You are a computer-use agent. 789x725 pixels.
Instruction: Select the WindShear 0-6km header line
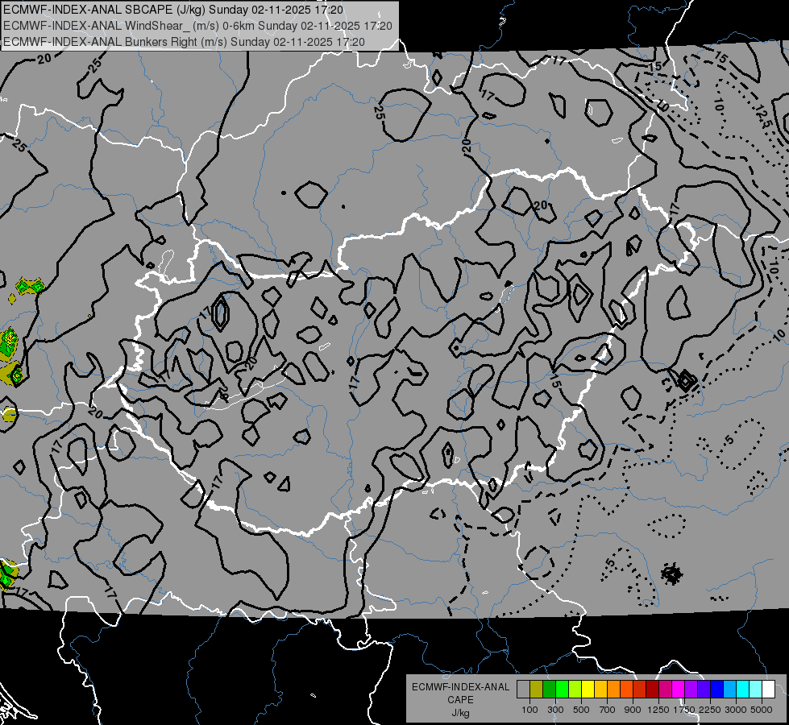point(197,26)
